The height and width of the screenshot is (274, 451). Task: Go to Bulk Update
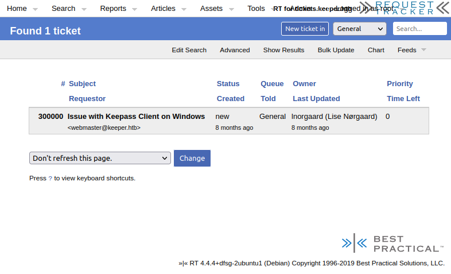[336, 50]
